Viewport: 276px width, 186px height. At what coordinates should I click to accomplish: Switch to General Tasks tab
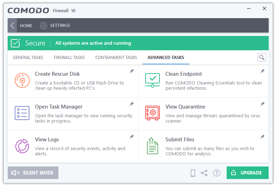pyautogui.click(x=28, y=58)
